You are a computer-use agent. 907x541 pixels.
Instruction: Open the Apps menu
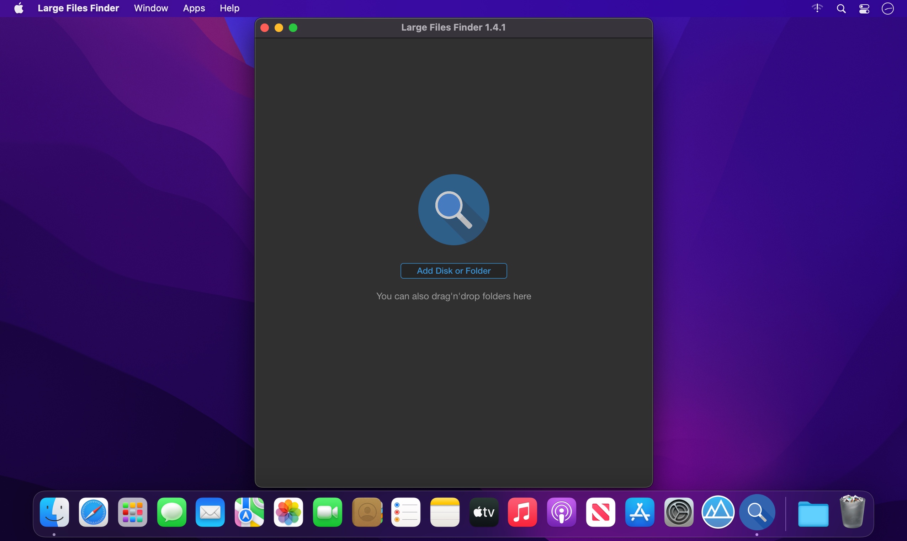coord(193,8)
